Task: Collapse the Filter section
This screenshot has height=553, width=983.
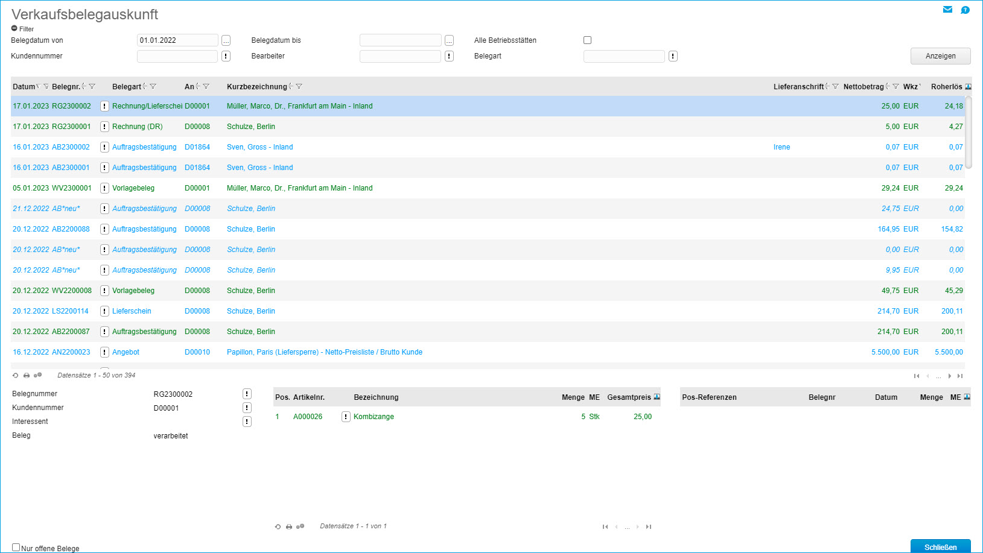Action: [x=14, y=29]
